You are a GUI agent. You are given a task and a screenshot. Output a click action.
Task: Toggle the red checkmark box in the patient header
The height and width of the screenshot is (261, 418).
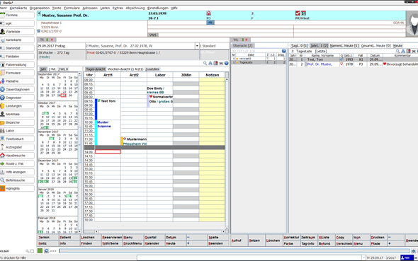(x=298, y=13)
